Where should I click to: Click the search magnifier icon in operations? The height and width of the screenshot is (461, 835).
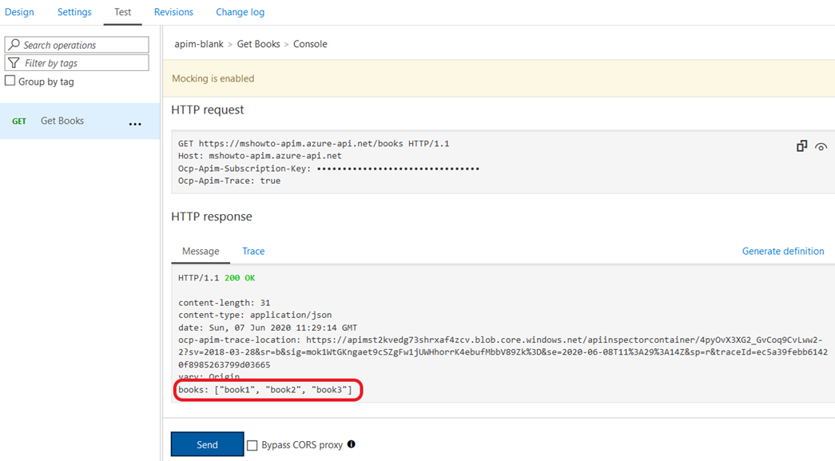tap(14, 44)
